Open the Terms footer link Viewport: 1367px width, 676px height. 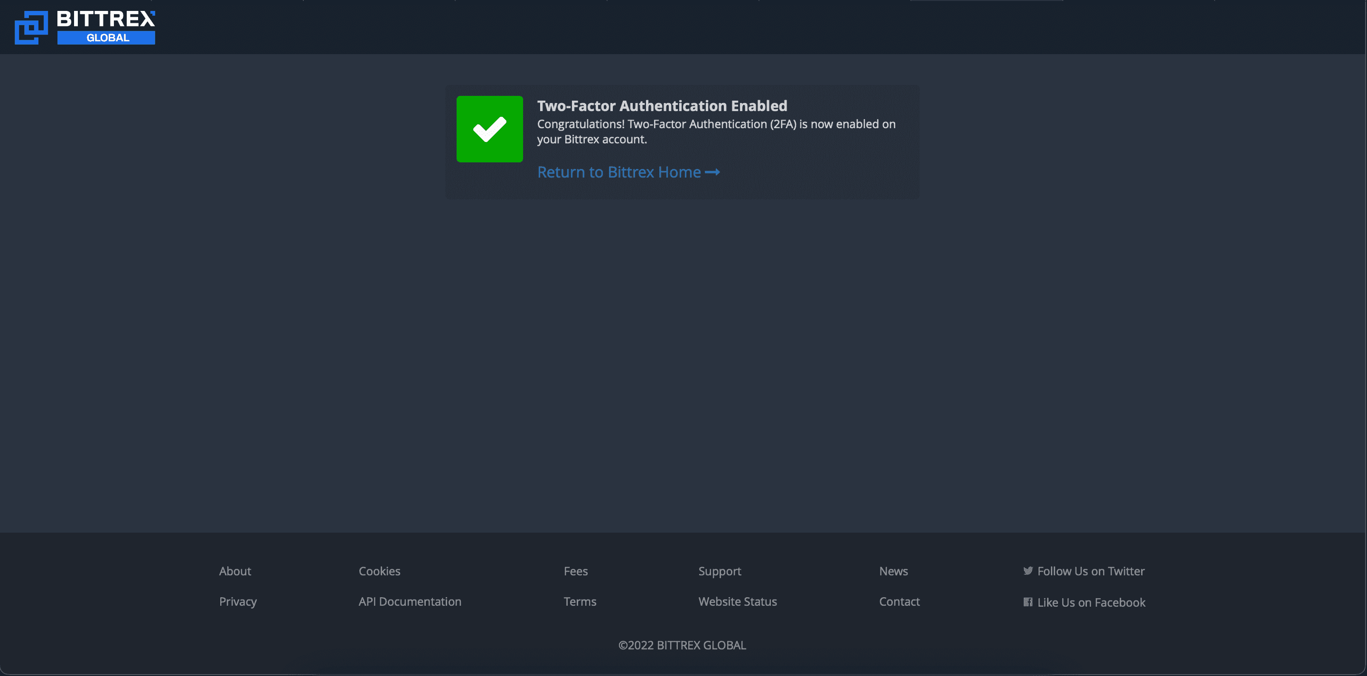click(x=580, y=602)
